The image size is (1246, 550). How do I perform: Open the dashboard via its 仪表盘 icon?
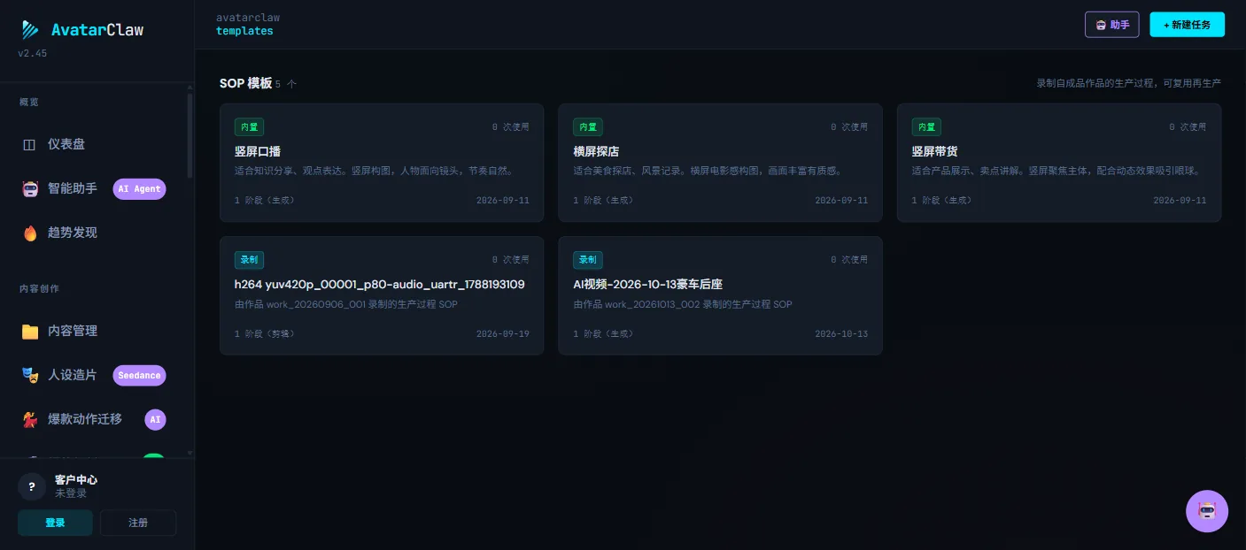[x=30, y=144]
